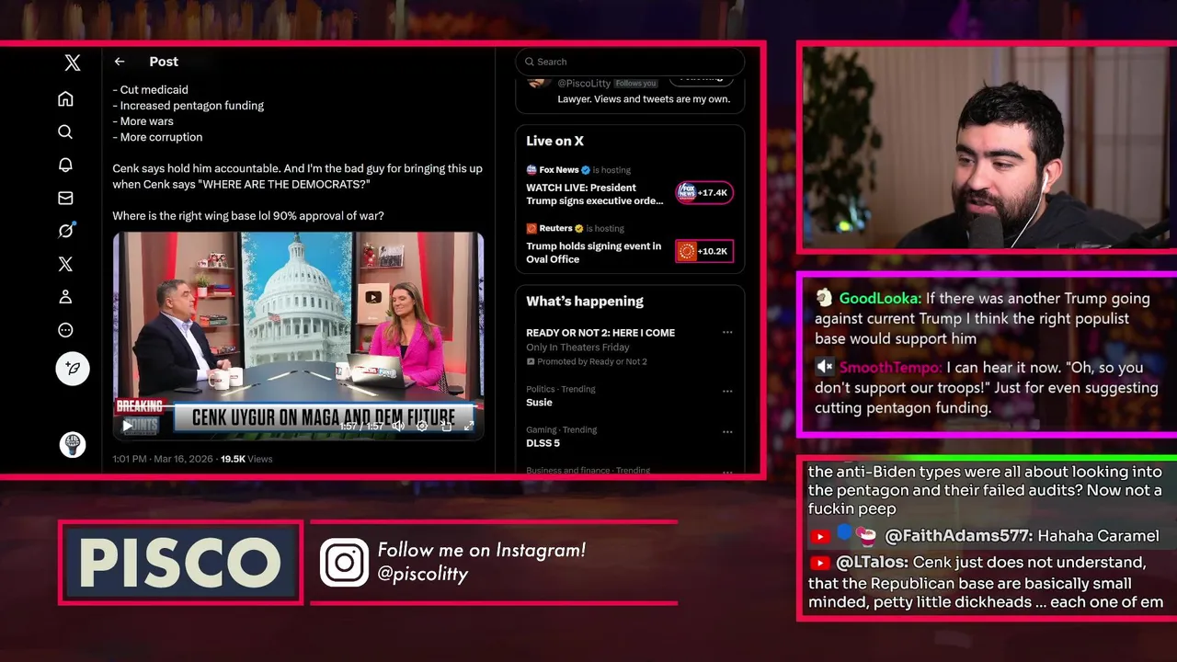Image resolution: width=1177 pixels, height=662 pixels.
Task: Click the What's happening heading
Action: [585, 301]
